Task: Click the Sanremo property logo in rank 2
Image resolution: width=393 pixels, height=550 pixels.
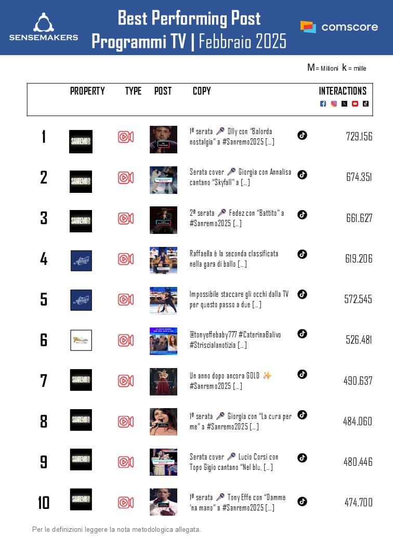Action: (81, 181)
